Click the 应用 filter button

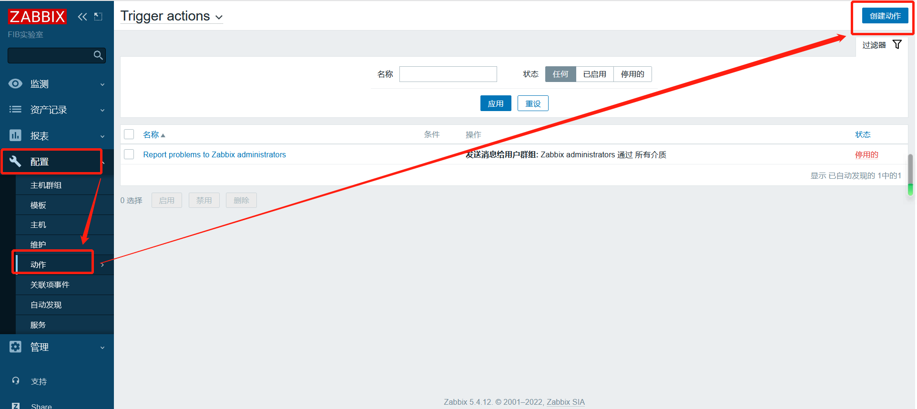pyautogui.click(x=496, y=103)
